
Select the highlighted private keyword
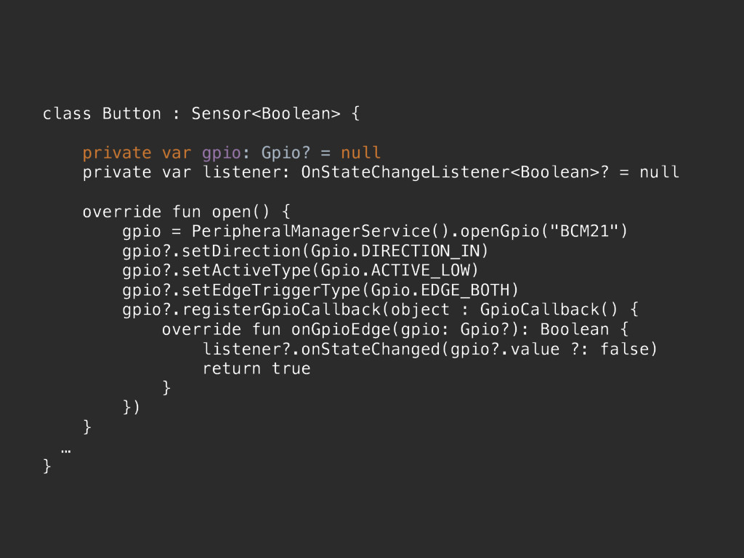tap(117, 153)
